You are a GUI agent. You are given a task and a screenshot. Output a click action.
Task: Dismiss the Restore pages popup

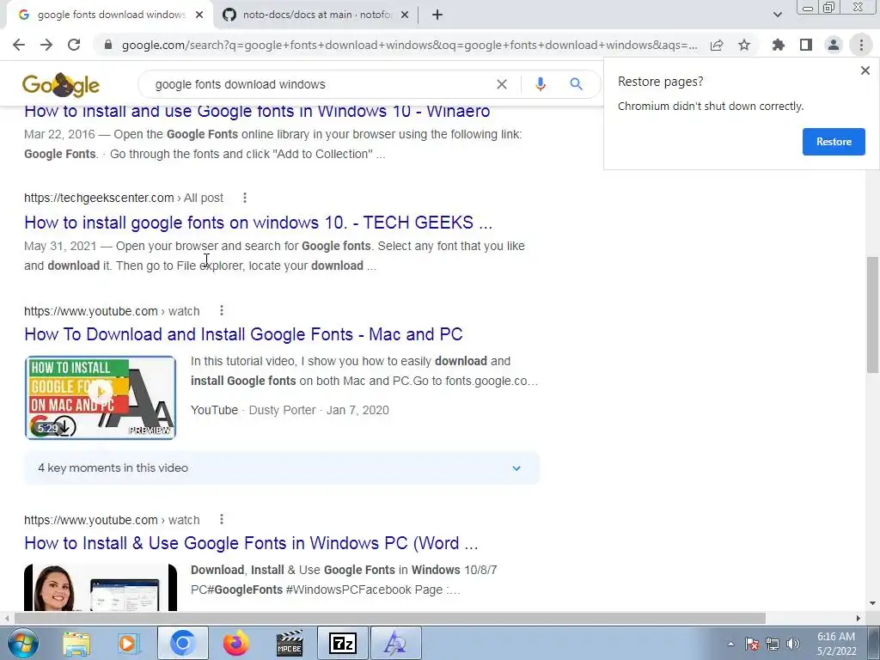coord(865,70)
